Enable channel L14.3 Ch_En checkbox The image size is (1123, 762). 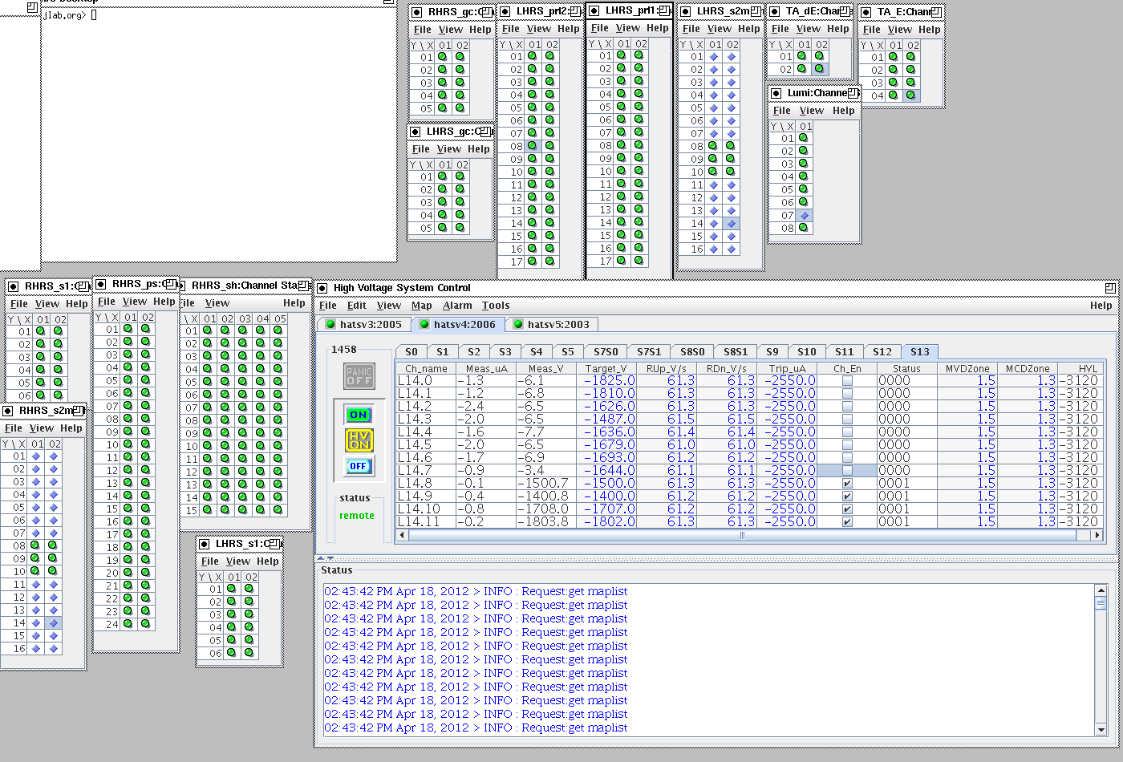[847, 420]
